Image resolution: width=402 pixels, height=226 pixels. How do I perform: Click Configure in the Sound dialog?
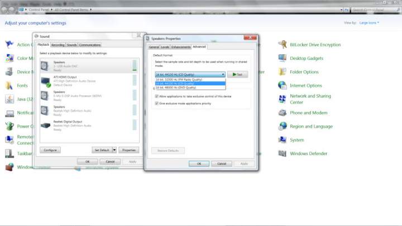[x=50, y=150]
